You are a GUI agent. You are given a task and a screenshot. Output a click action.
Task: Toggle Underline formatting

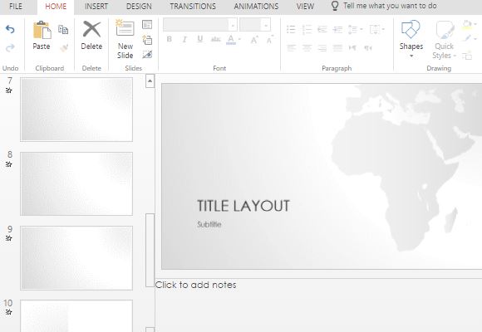(x=200, y=39)
